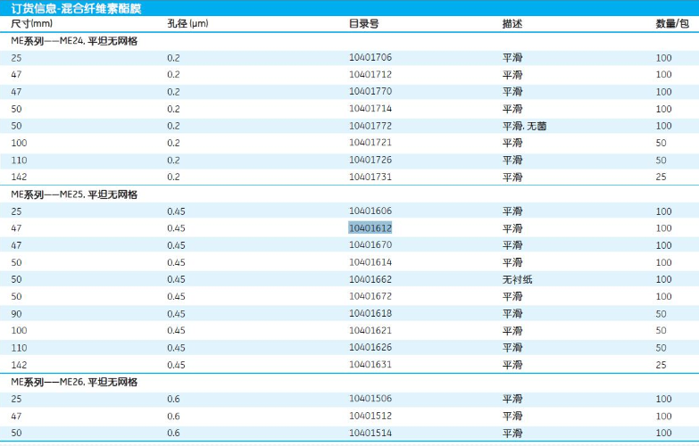Click the 目录号 column header

tap(363, 23)
